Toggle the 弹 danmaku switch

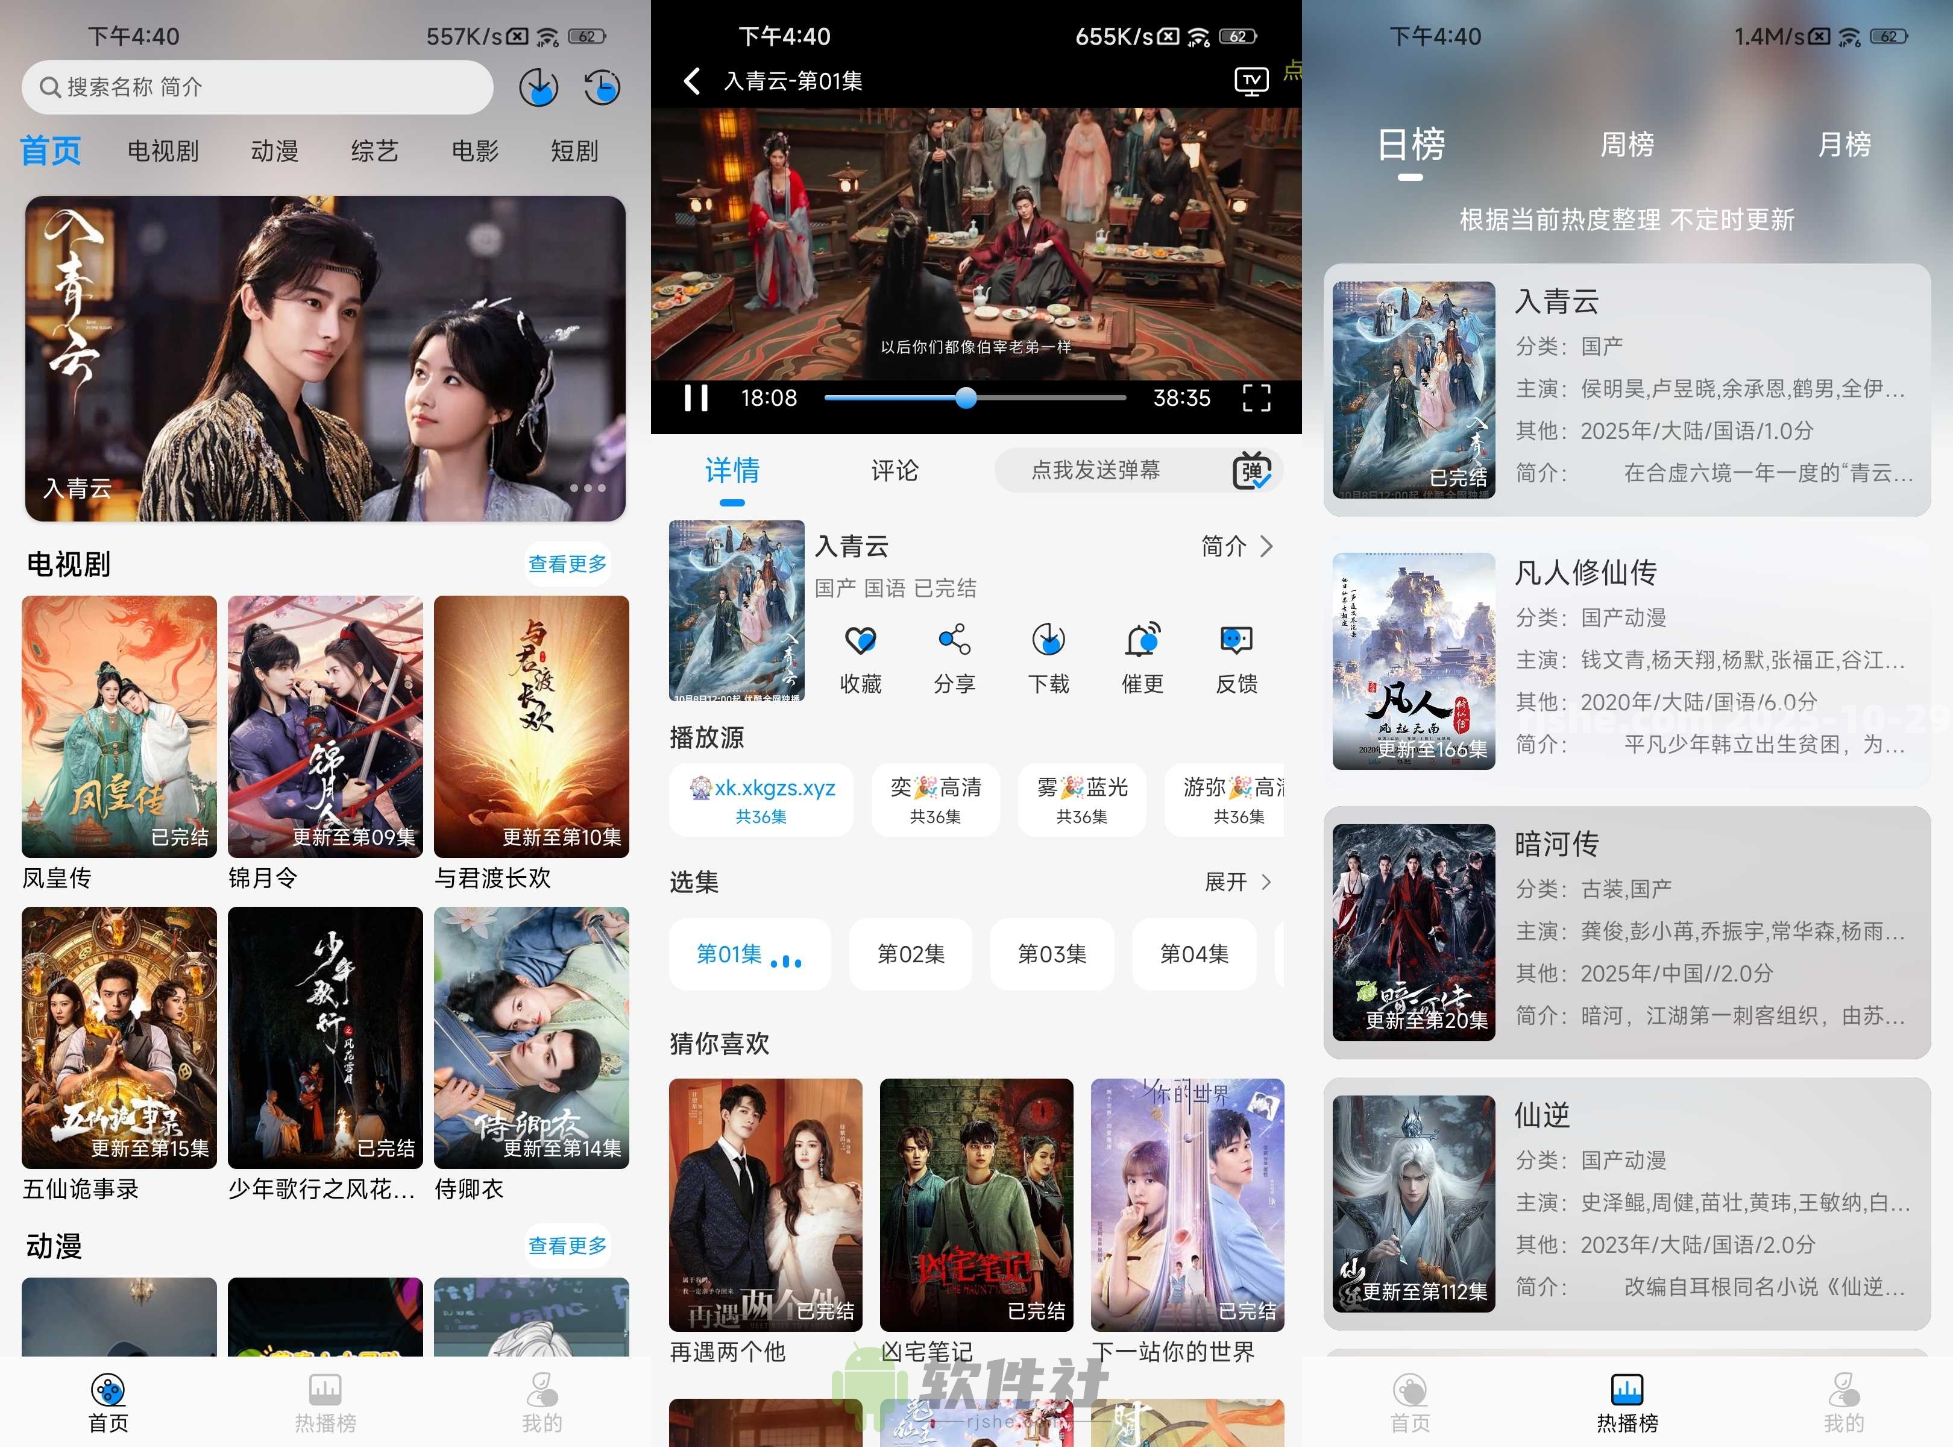(1251, 471)
